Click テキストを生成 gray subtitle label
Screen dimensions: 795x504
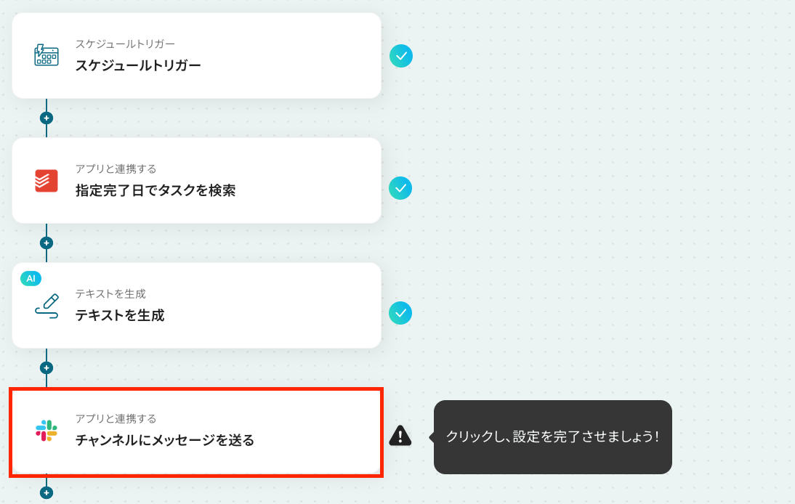tap(110, 294)
